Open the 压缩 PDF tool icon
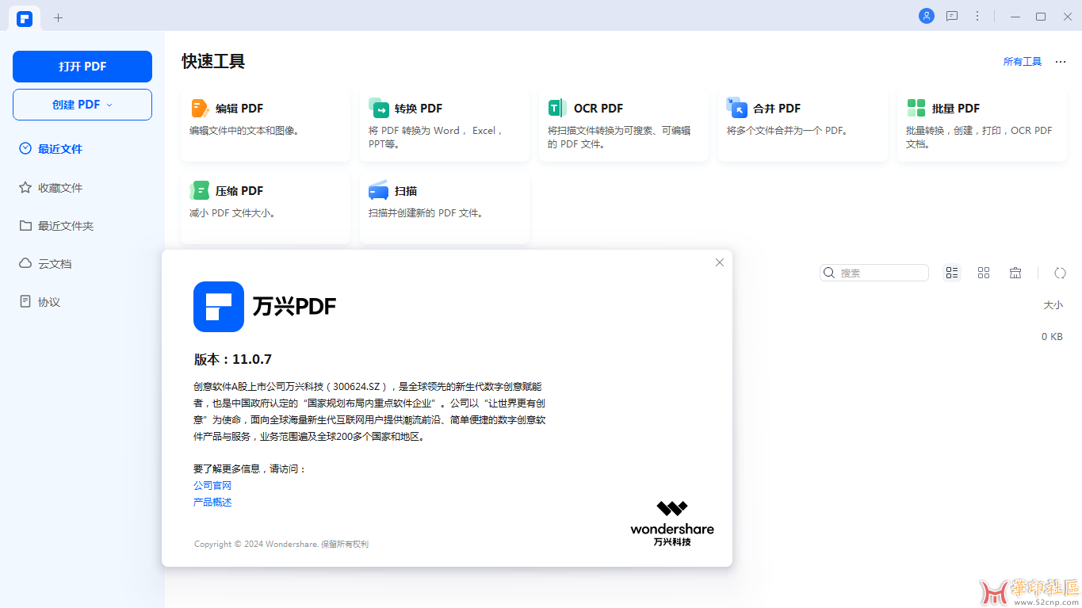This screenshot has height=608, width=1082. point(200,190)
